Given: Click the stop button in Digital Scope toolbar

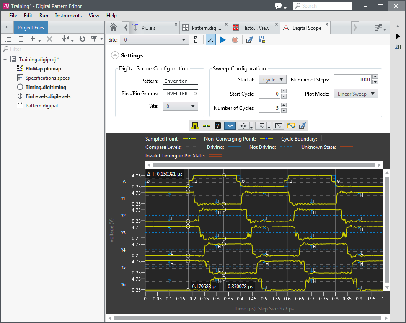Looking at the screenshot, I should 235,40.
